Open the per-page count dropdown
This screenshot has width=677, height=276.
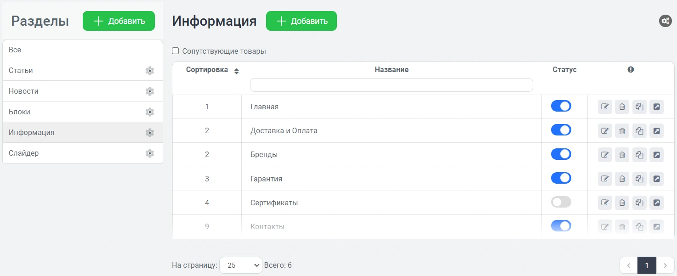point(240,265)
